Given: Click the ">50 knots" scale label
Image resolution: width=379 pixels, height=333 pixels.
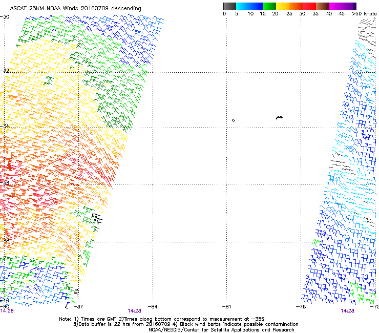Looking at the screenshot, I should click(x=364, y=14).
